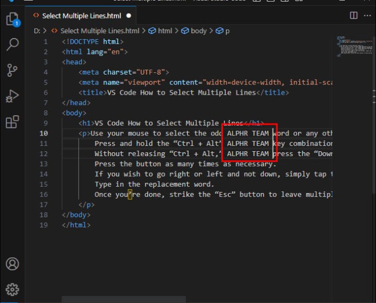
Task: Open the Search view in the activity bar
Action: point(13,44)
